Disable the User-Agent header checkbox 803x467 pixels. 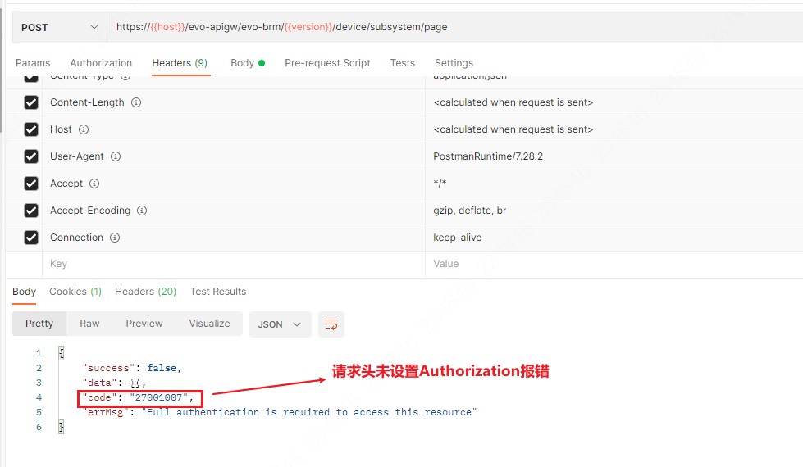[x=31, y=156]
